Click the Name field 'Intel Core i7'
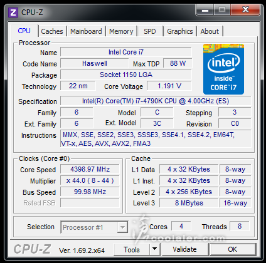266x263 pixels. (126, 52)
